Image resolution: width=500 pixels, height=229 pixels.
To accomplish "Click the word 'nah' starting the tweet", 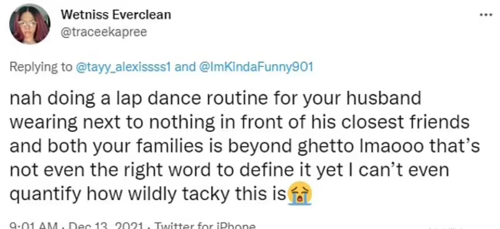I will click(25, 98).
